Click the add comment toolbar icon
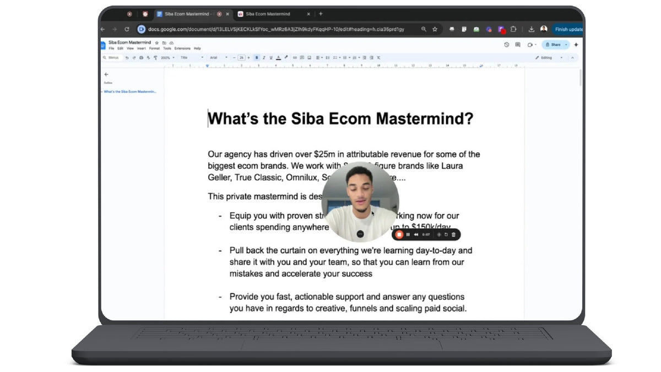The height and width of the screenshot is (372, 661). [302, 57]
